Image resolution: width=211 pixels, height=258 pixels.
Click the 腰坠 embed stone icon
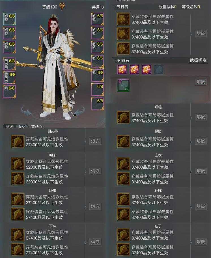123,141
